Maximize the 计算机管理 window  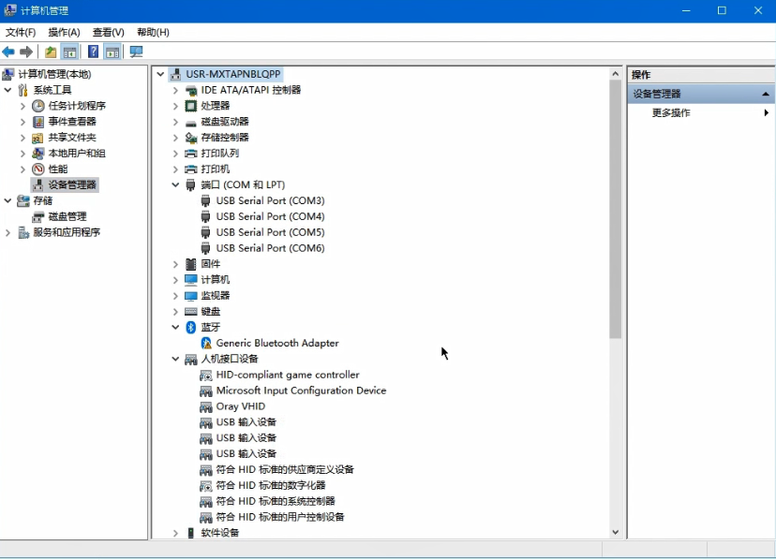tap(722, 10)
